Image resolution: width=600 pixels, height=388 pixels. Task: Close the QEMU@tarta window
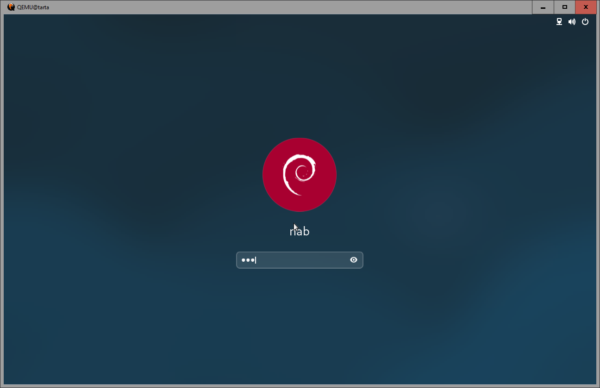click(586, 7)
